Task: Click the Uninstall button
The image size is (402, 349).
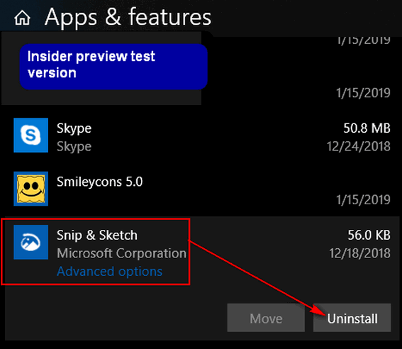Action: [352, 318]
